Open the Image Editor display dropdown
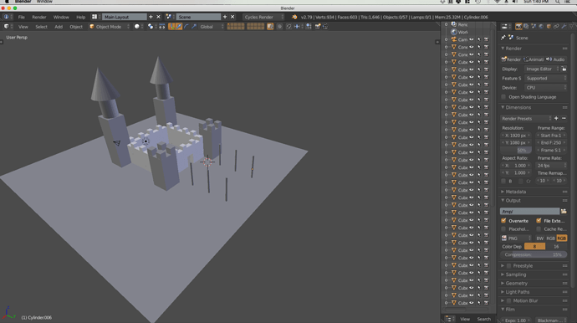 [542, 69]
